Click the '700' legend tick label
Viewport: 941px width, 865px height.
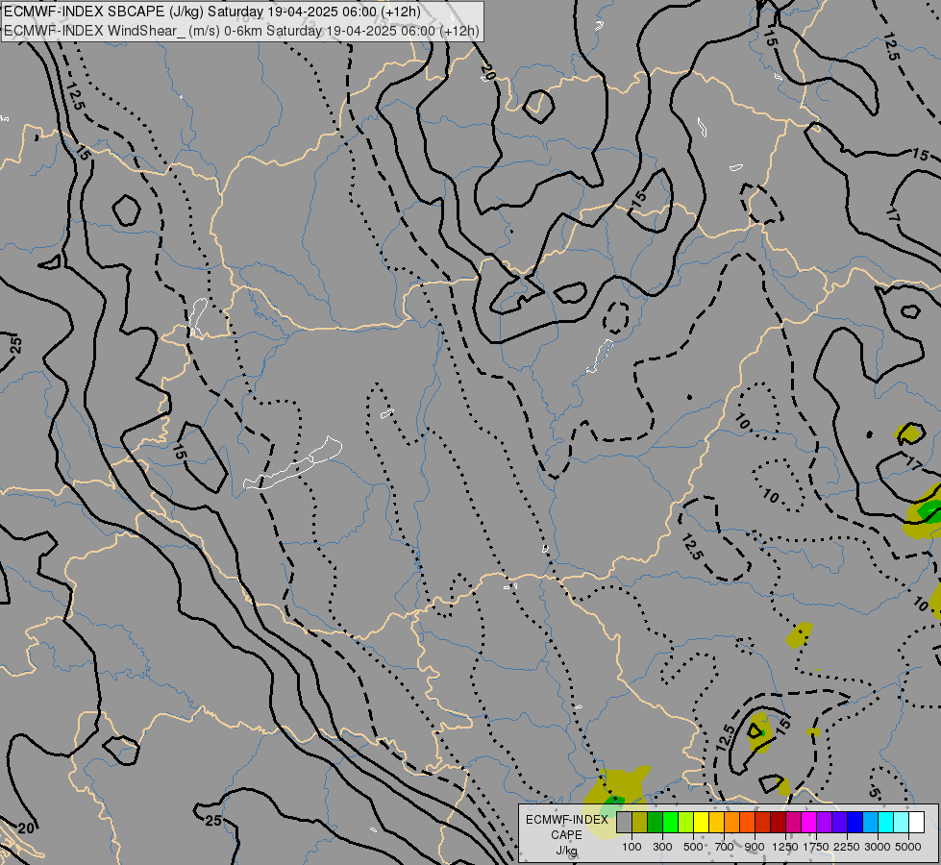point(725,847)
